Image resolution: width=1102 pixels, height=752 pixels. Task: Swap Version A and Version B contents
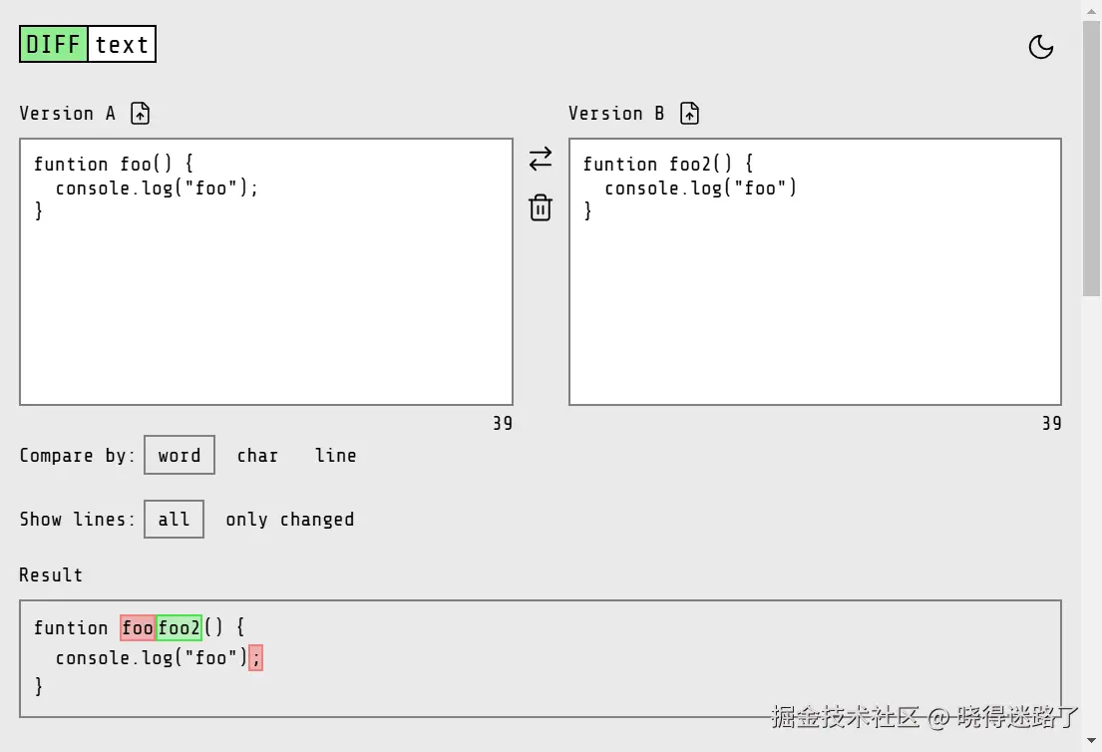(540, 159)
